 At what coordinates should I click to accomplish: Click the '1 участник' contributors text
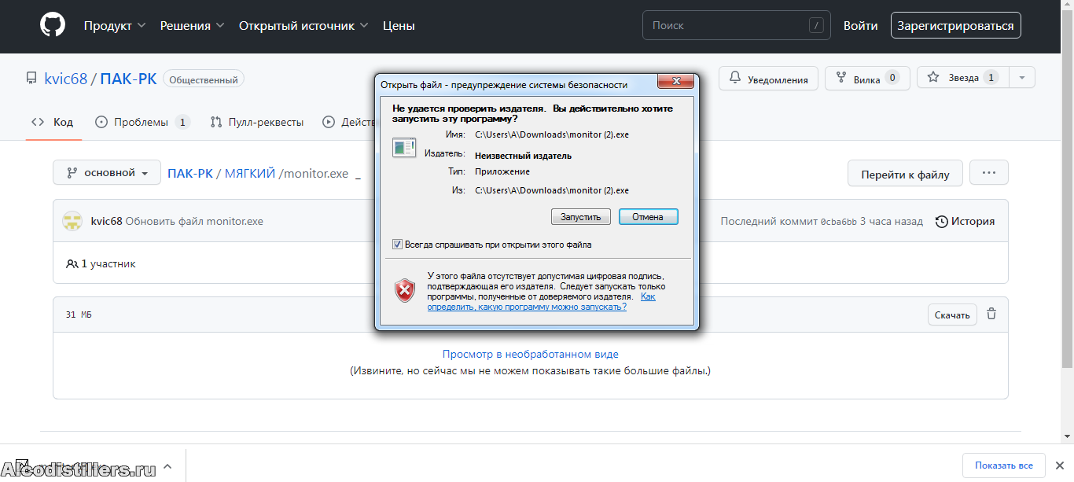109,264
